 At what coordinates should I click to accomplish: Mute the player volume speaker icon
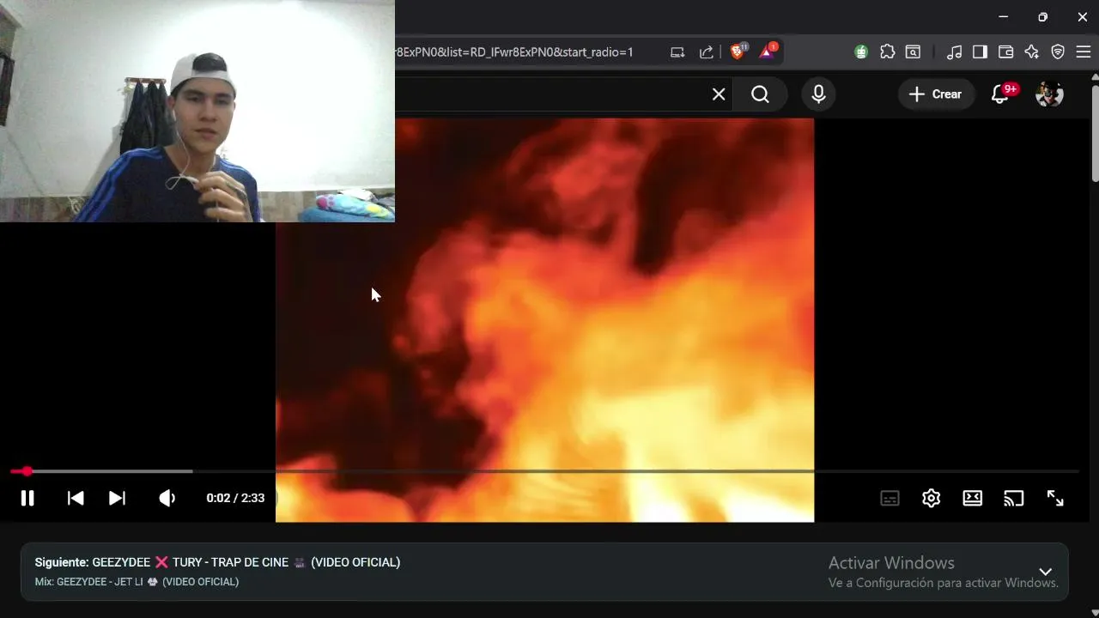click(x=167, y=498)
